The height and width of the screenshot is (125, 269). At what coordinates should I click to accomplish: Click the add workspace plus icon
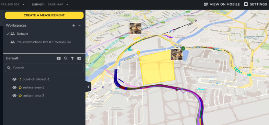pos(73,25)
